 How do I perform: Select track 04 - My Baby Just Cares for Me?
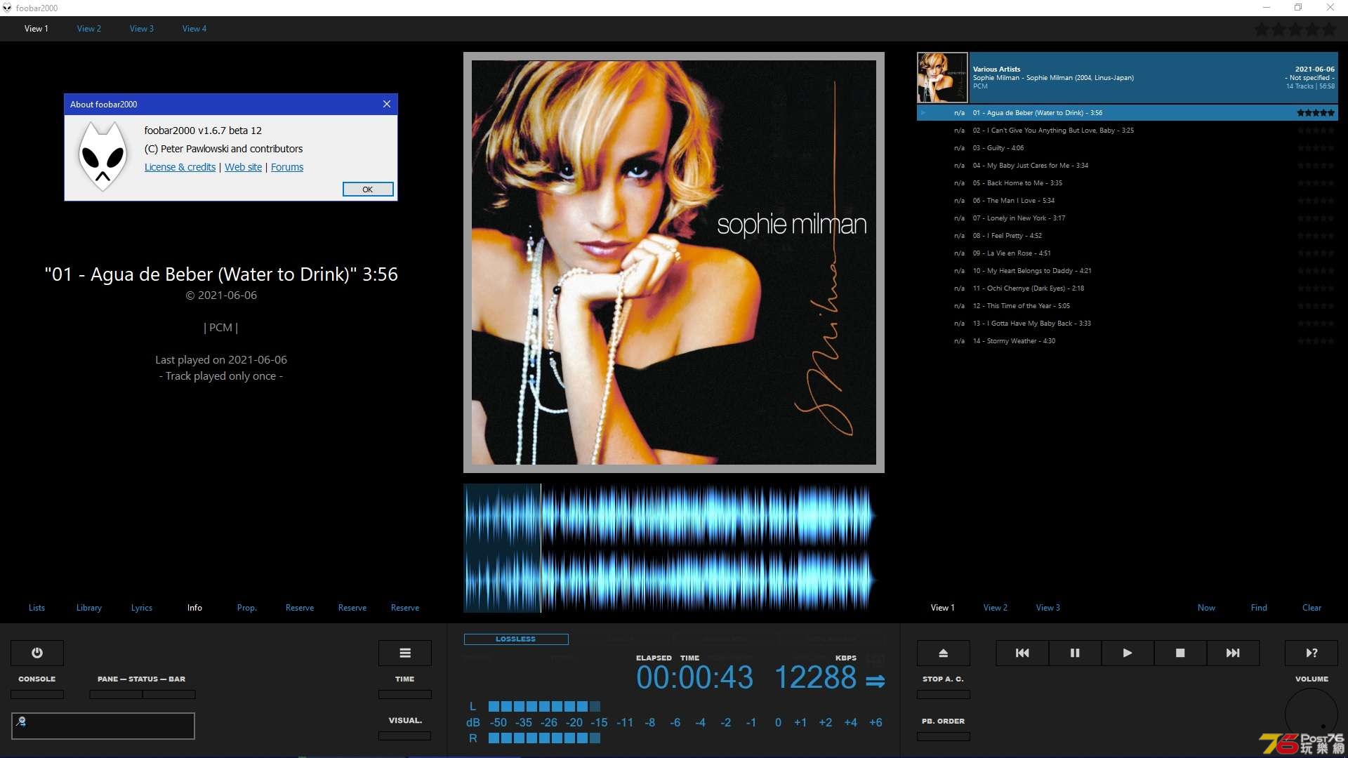[x=1127, y=166]
